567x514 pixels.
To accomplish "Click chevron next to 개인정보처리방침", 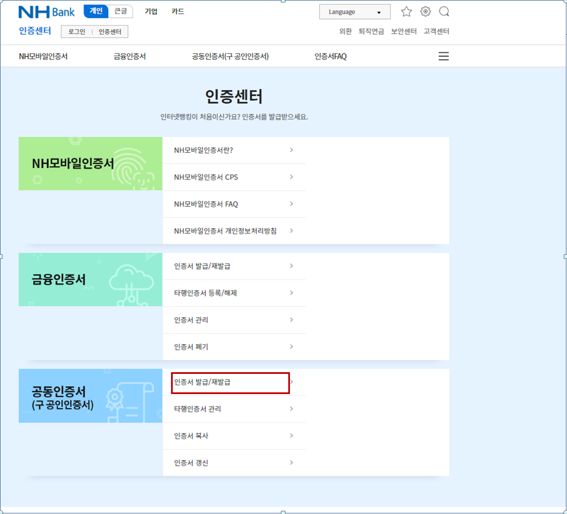I will pyautogui.click(x=292, y=231).
